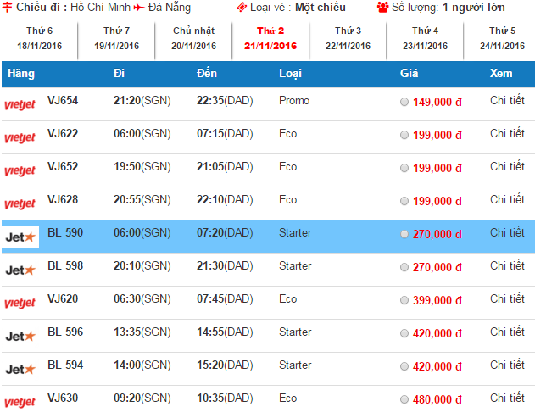This screenshot has width=535, height=418.
Task: Select radio button for flight BL 598
Action: pos(404,267)
